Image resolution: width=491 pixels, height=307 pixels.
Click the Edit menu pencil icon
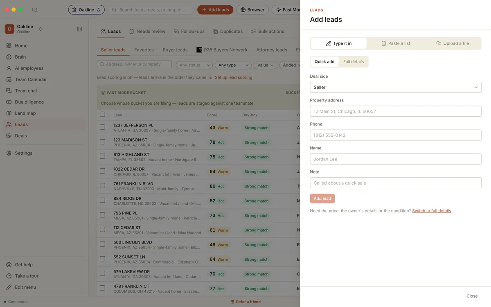point(9,287)
